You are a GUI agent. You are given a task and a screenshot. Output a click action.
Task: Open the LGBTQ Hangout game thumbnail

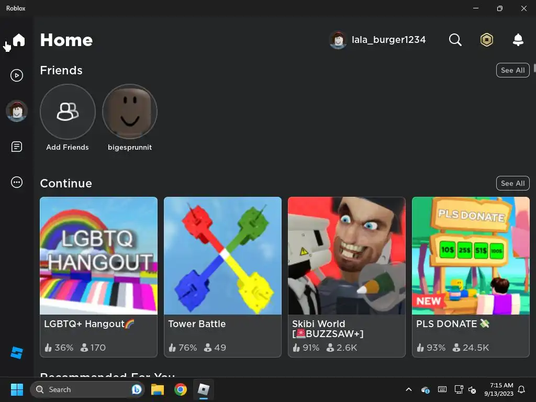click(99, 255)
